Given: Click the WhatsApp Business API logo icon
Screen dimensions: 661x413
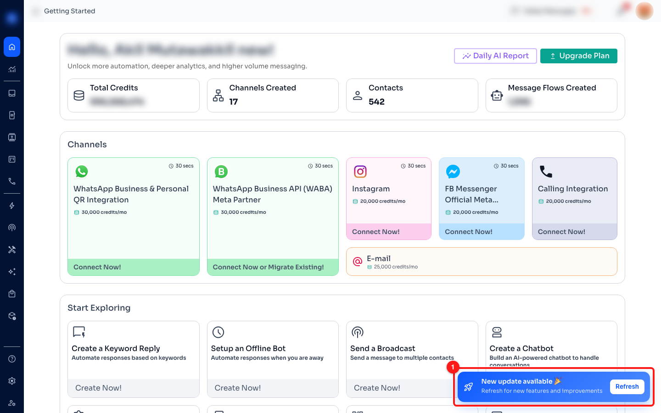Looking at the screenshot, I should (221, 172).
